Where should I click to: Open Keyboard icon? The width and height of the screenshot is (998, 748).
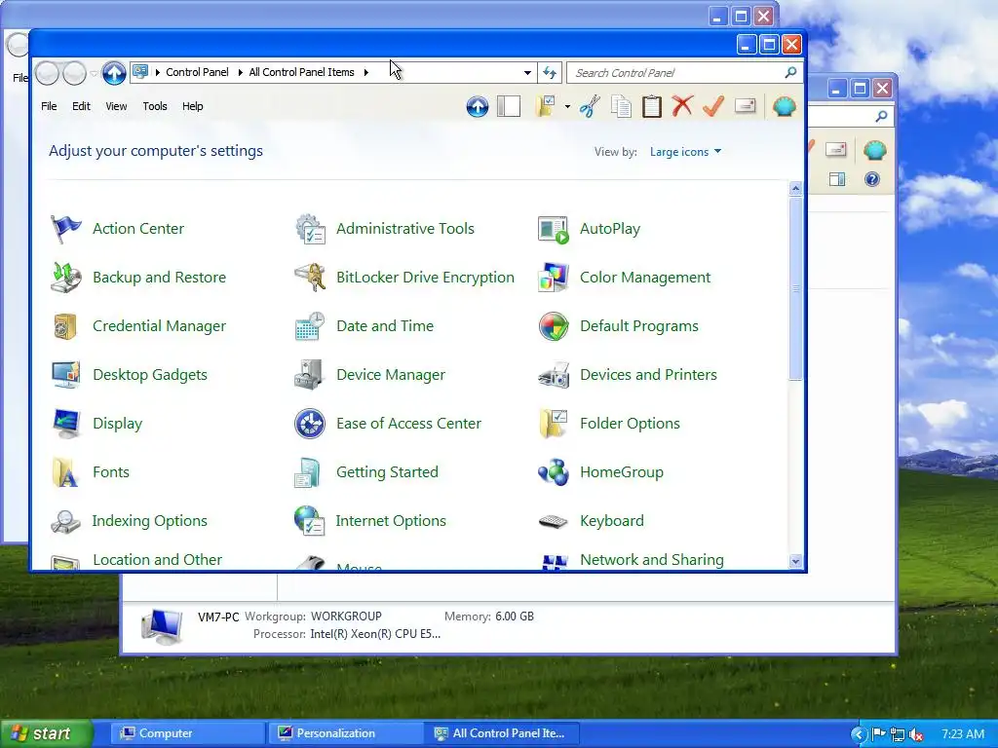click(554, 522)
